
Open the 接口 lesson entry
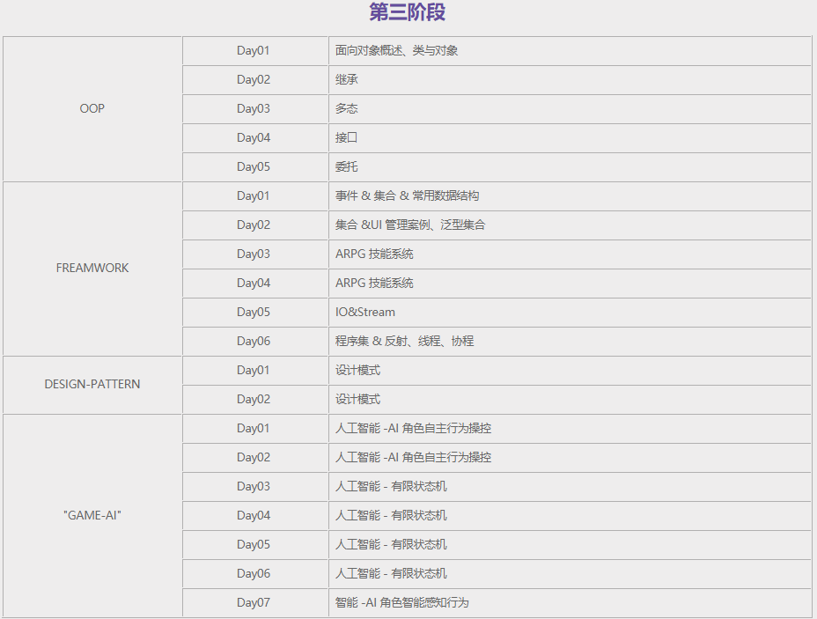tap(343, 137)
